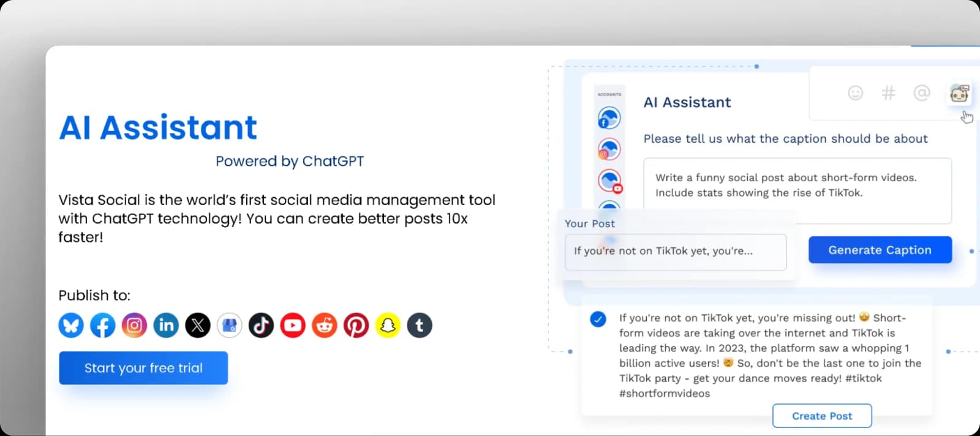
Task: Select the Instagram account avatar
Action: click(x=609, y=149)
